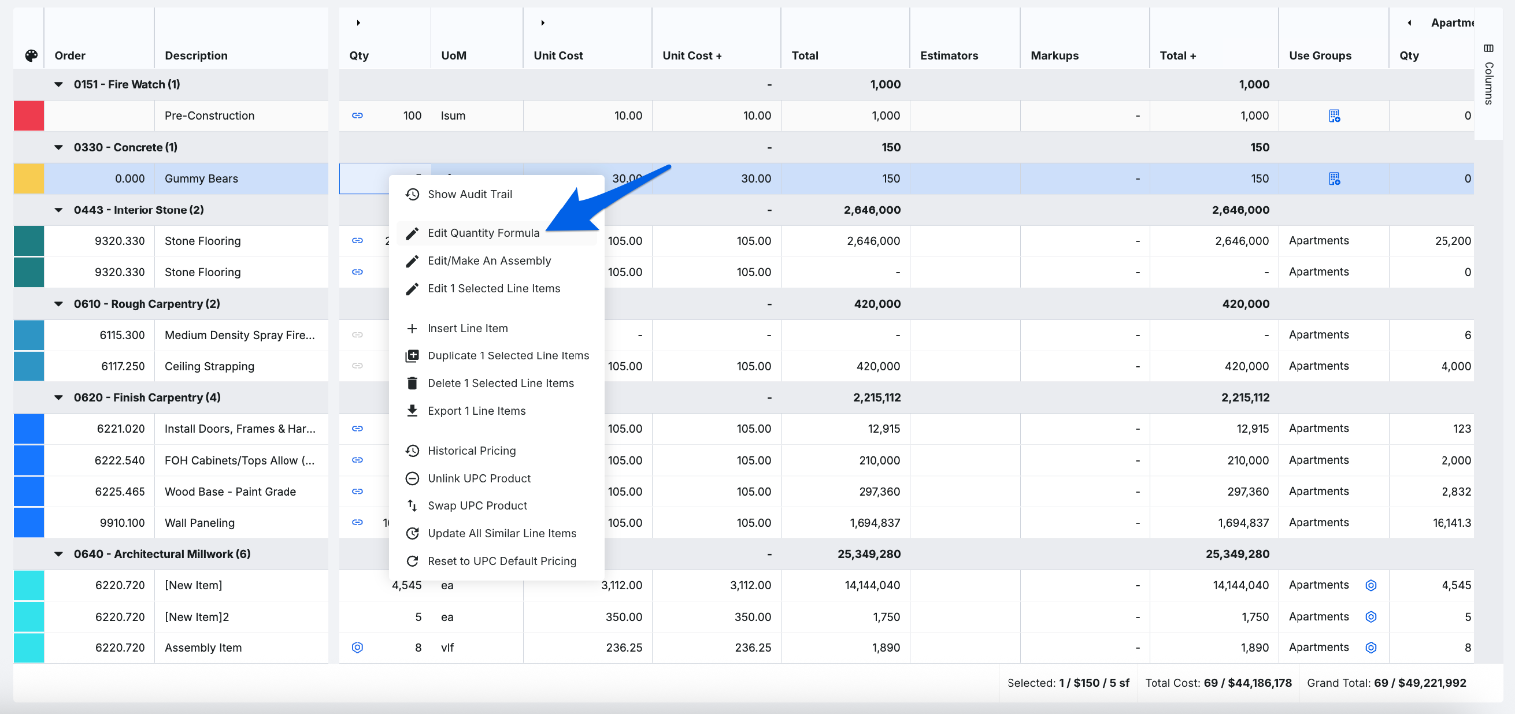Click assembly icon beside Apartments on [New Item] row

(1370, 585)
